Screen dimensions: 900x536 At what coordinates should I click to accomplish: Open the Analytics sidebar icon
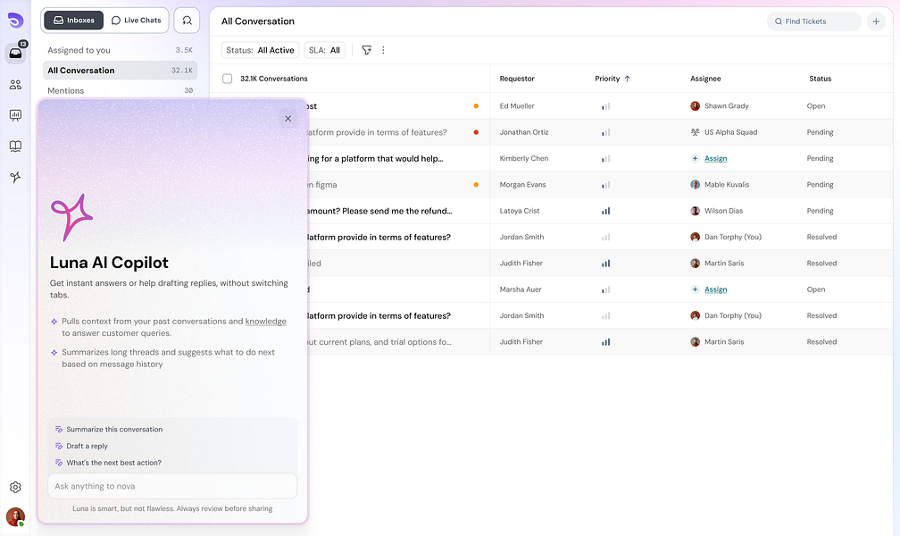point(15,115)
